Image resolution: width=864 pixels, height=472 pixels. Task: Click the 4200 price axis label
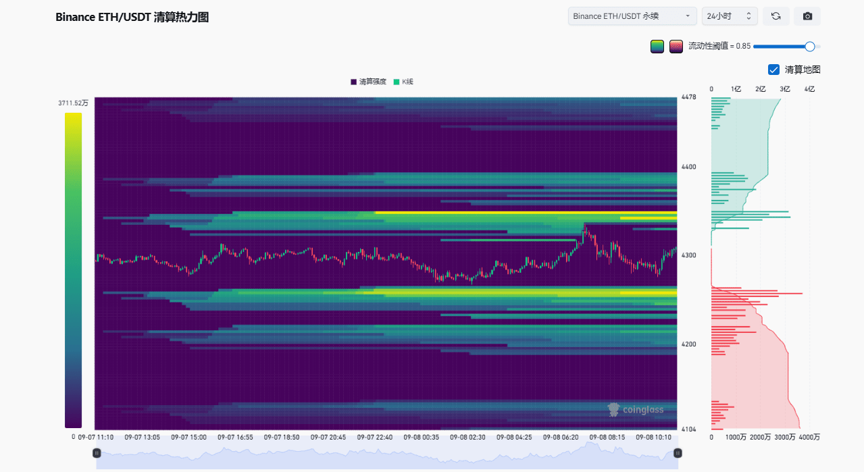coord(689,344)
